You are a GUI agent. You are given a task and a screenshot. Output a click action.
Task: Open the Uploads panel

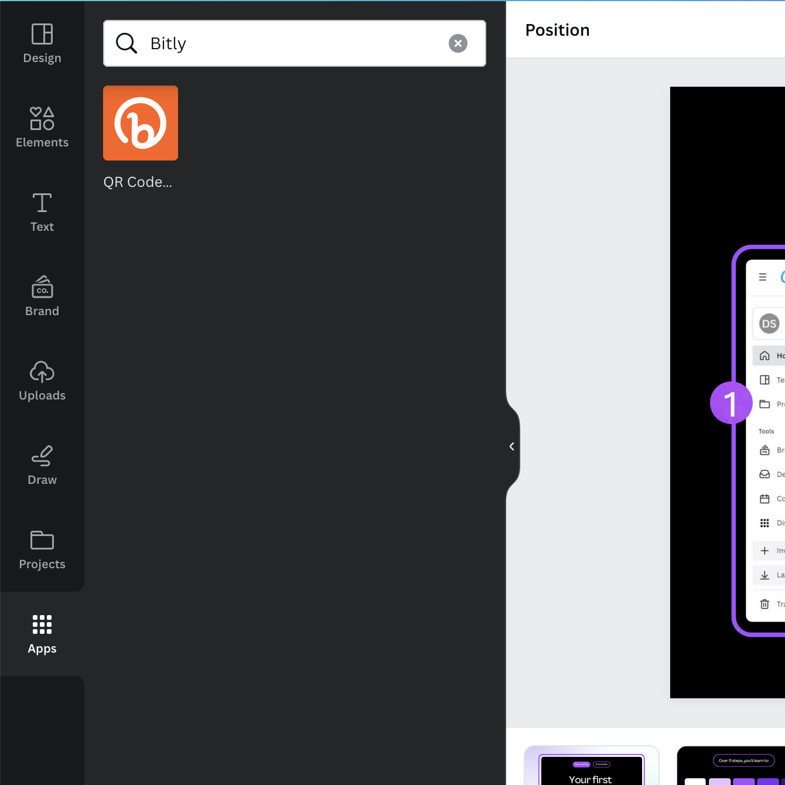42,381
